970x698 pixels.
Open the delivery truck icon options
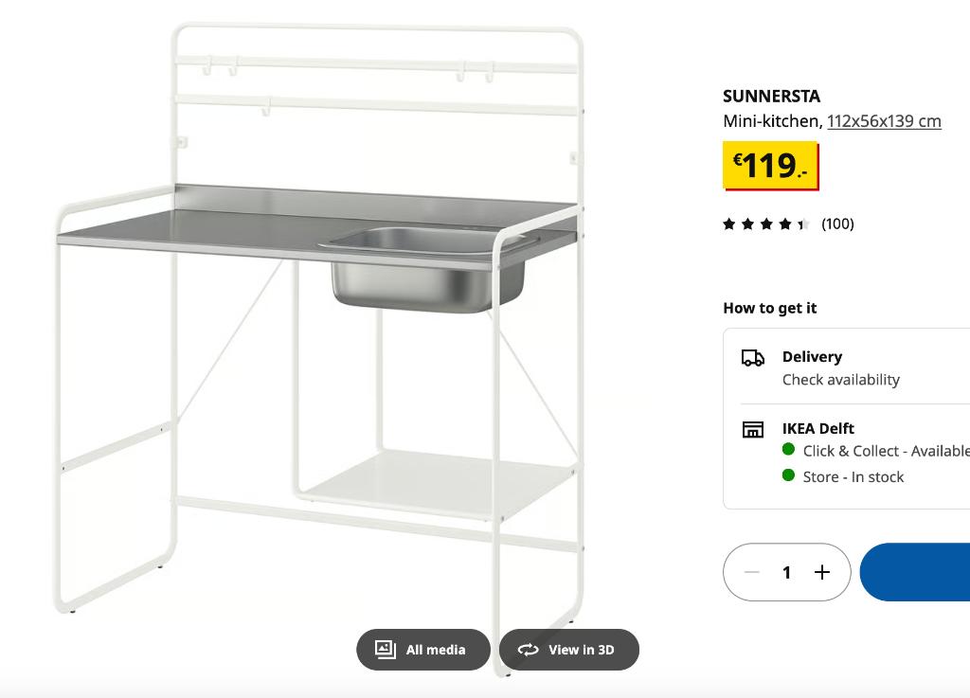pyautogui.click(x=752, y=357)
